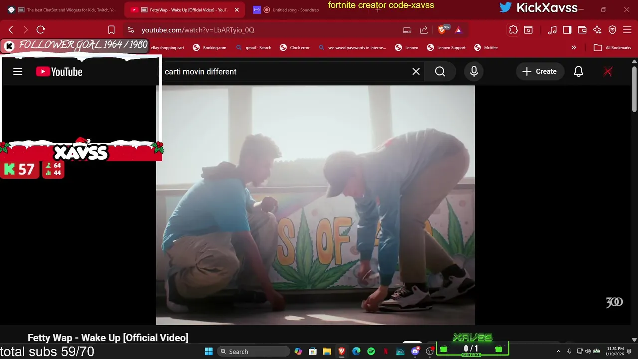Open the All Bookmarks folder
This screenshot has width=638, height=359.
(x=612, y=48)
